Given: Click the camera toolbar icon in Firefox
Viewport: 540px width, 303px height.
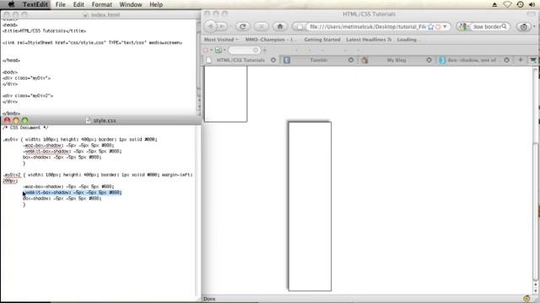Looking at the screenshot, I should [524, 27].
